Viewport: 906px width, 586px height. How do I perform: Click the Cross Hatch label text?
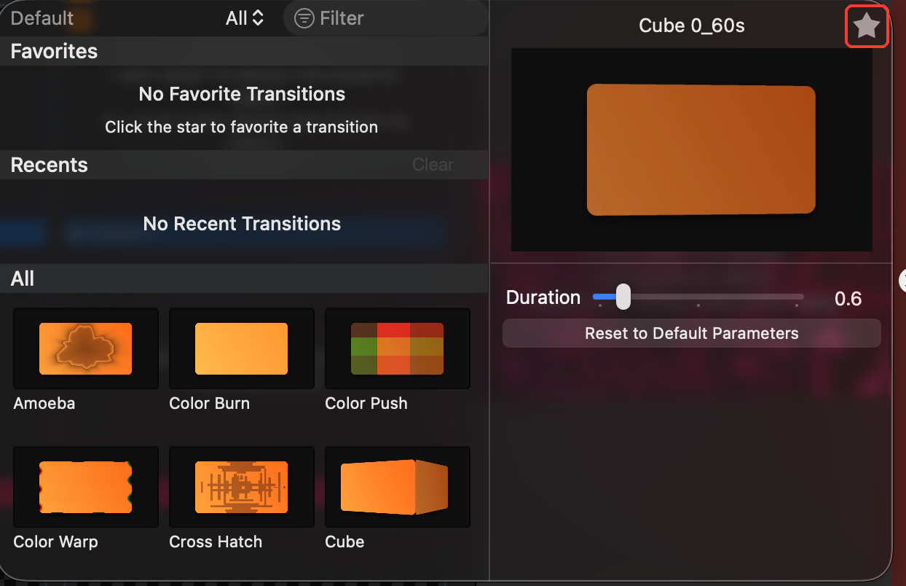tap(216, 542)
